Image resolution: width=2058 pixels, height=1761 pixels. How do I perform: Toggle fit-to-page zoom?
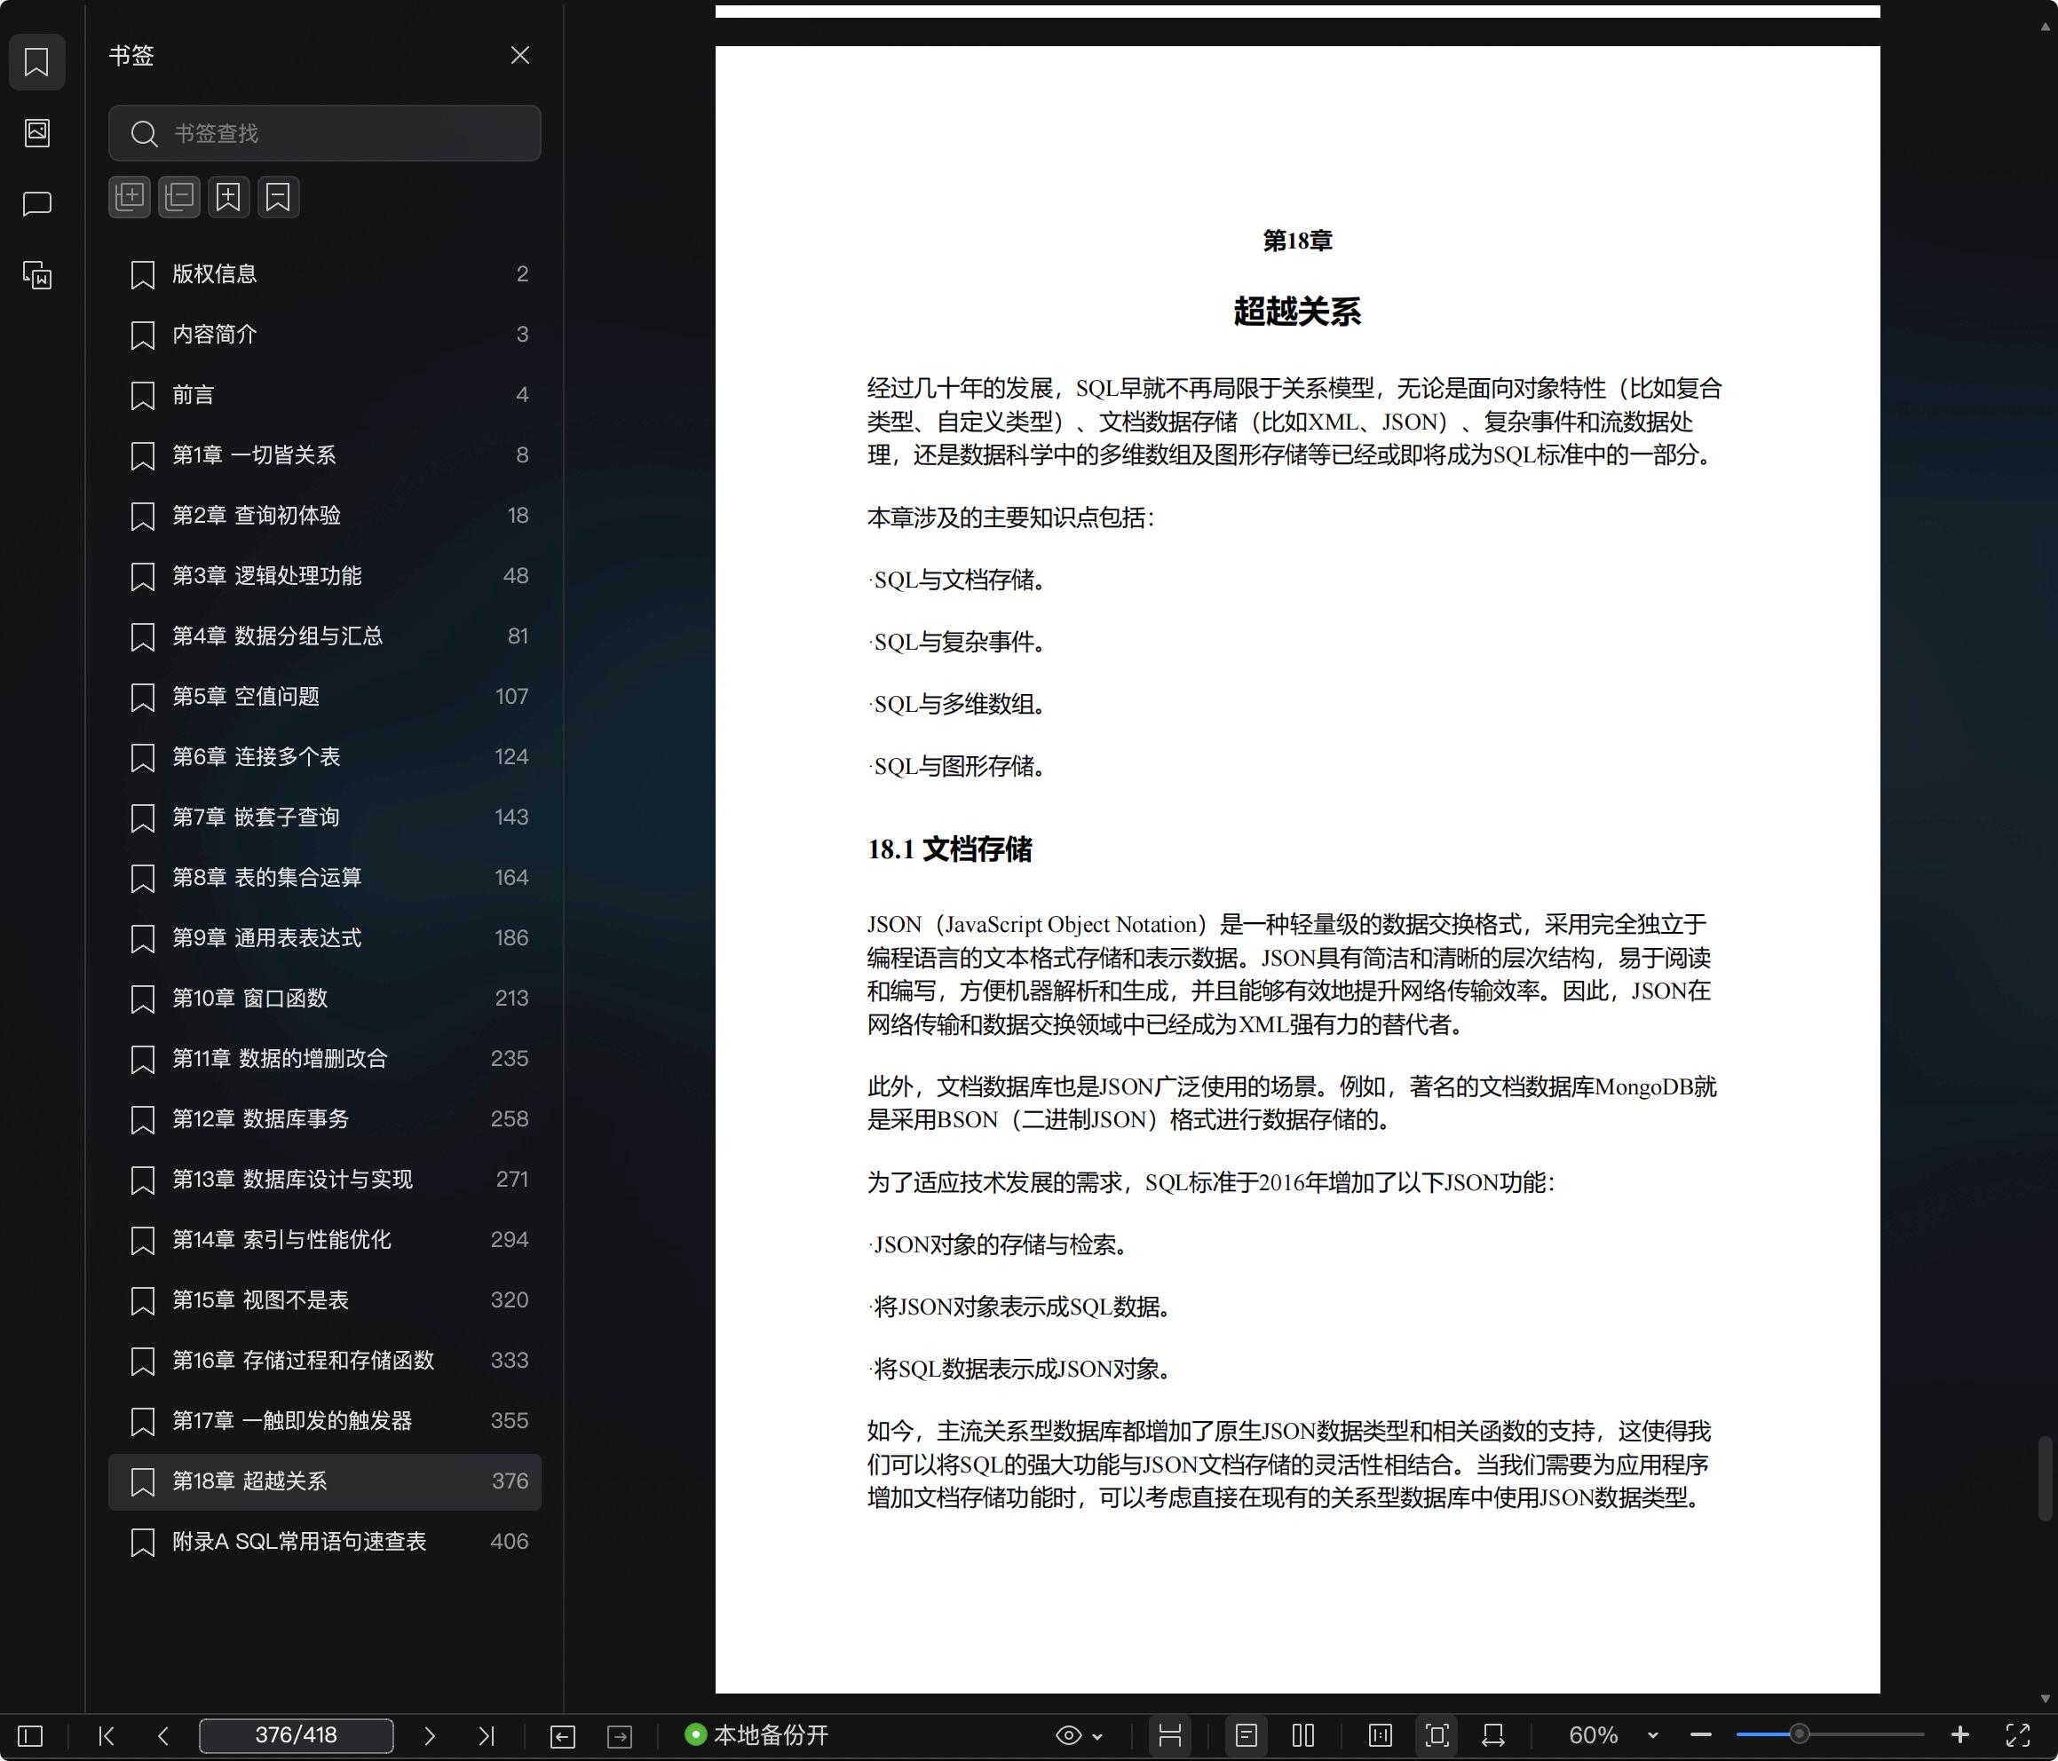click(x=1437, y=1736)
